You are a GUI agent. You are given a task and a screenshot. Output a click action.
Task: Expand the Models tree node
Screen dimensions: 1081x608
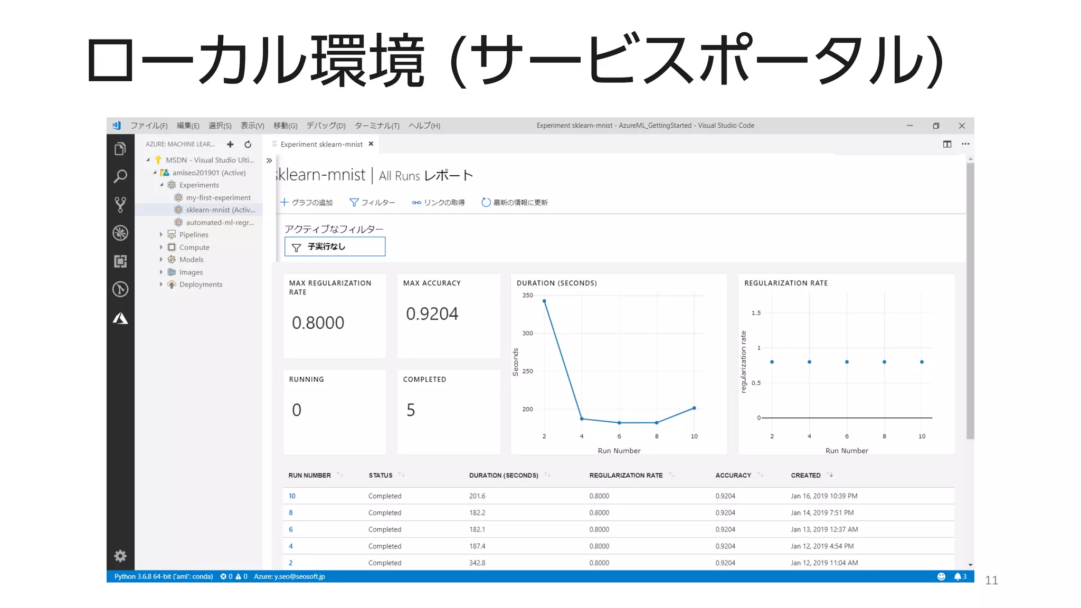tap(161, 260)
